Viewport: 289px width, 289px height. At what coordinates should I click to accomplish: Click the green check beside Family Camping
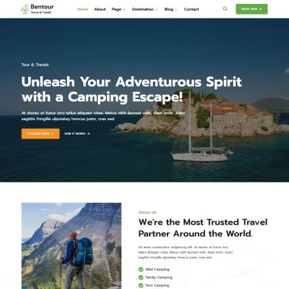141,277
